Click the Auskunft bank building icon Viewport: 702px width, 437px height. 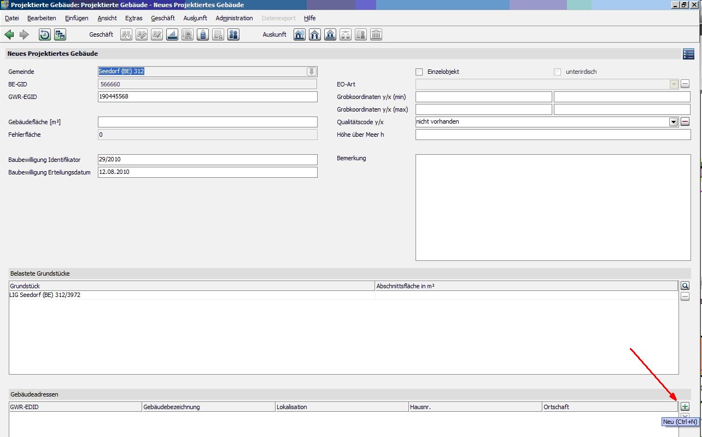376,35
